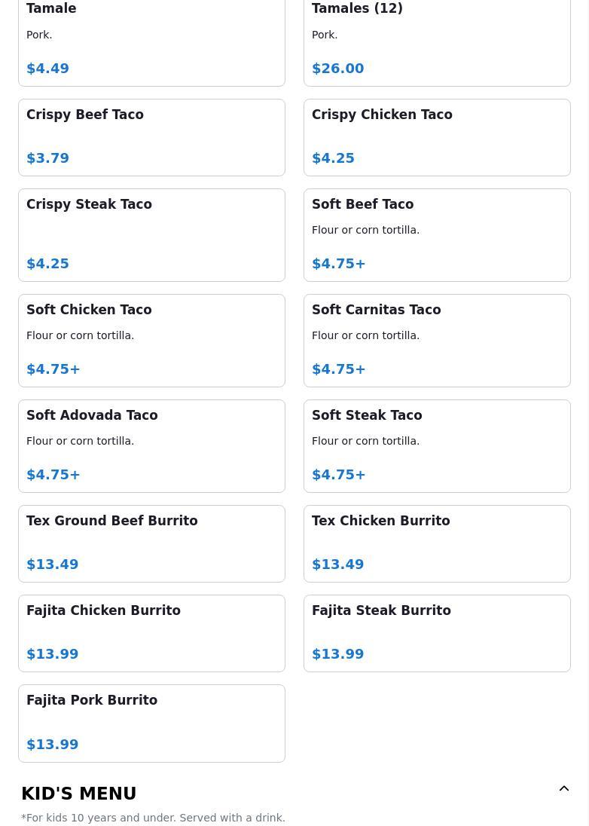Image resolution: width=589 pixels, height=826 pixels.
Task: Select the Tamales (12) item
Action: pos(437,42)
